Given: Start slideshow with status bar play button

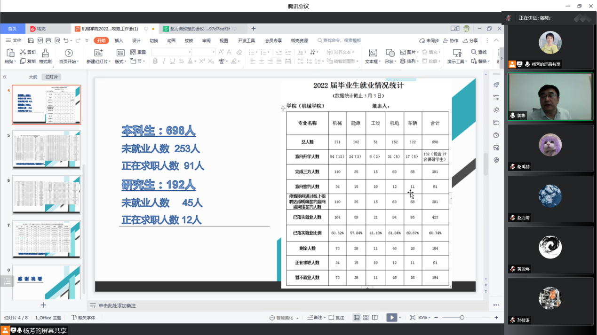Looking at the screenshot, I should (x=391, y=318).
